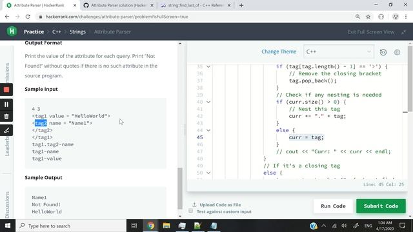Click the zoom magnifier icon in address bar

pyautogui.click(x=358, y=17)
